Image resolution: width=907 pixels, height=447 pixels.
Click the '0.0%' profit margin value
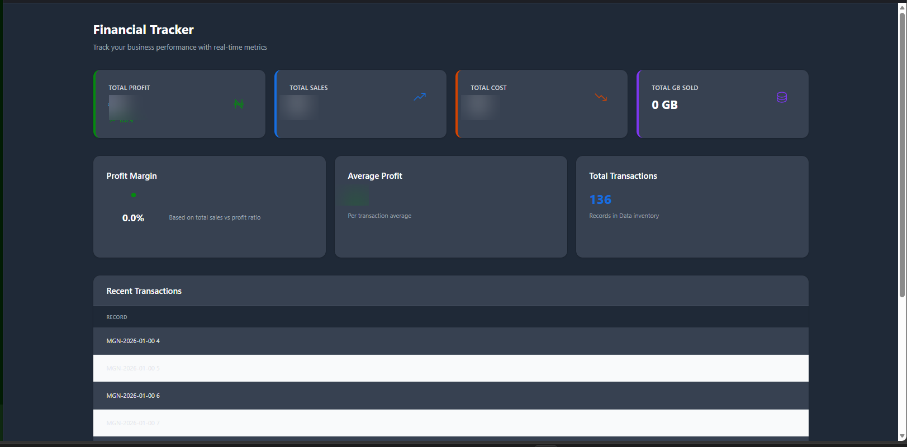click(x=133, y=218)
